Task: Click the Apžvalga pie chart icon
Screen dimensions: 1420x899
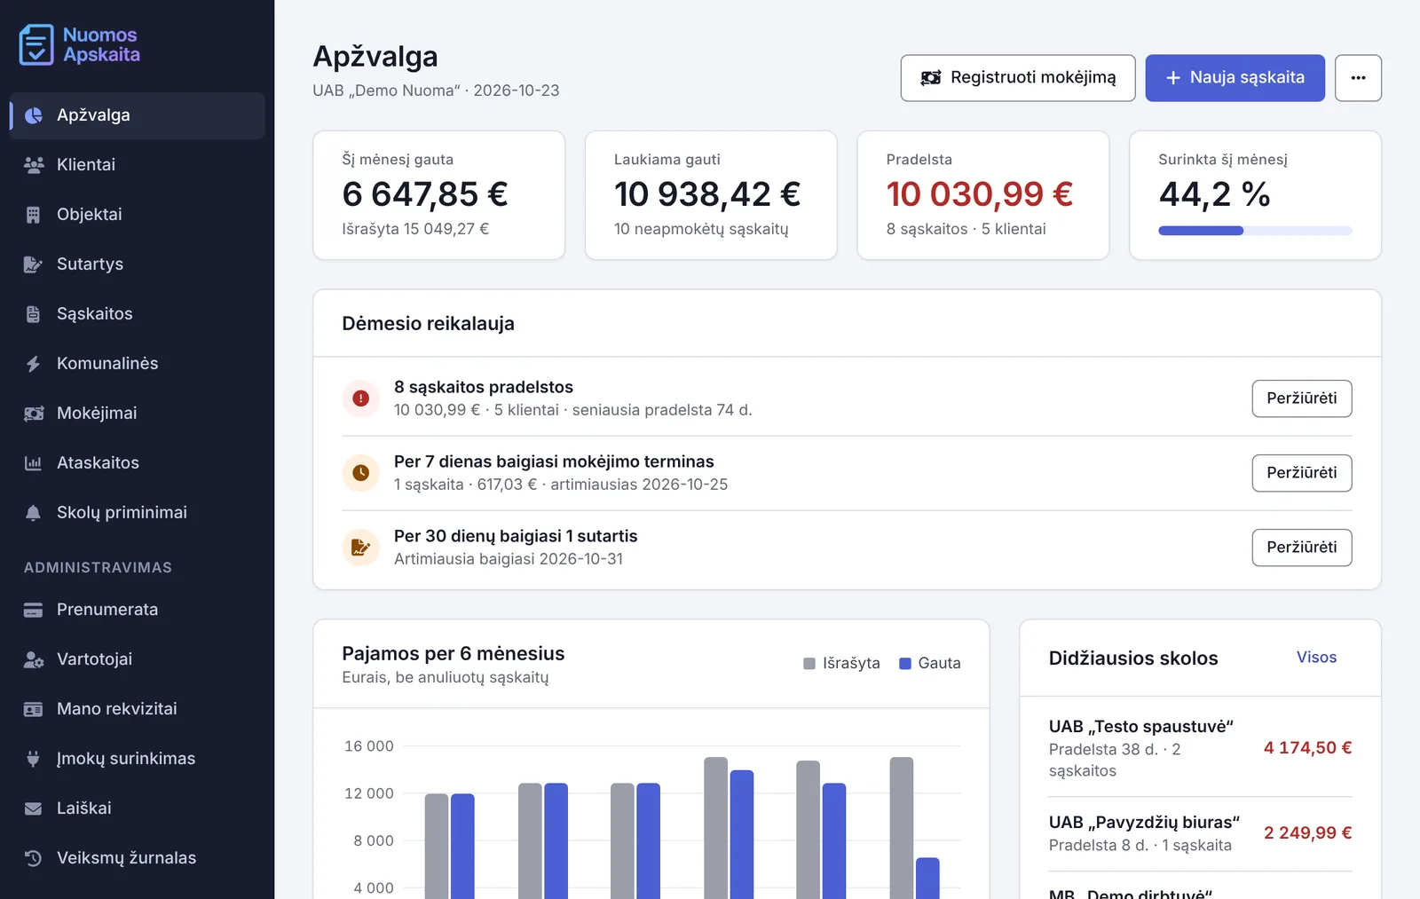Action: point(34,115)
